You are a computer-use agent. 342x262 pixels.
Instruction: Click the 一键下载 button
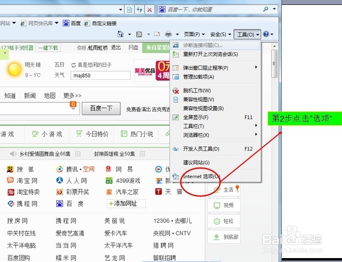click(48, 48)
